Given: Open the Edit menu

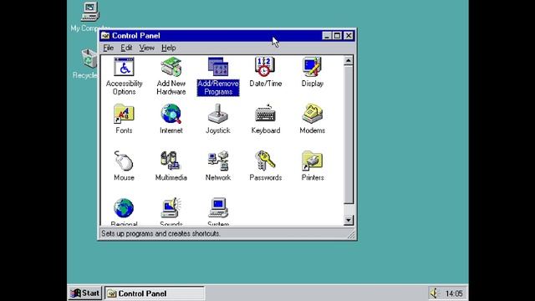Looking at the screenshot, I should tap(126, 48).
